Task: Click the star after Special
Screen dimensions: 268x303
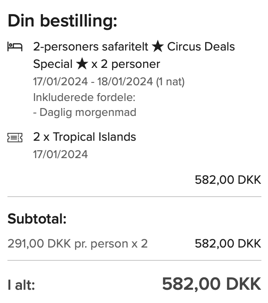Action: click(x=82, y=63)
